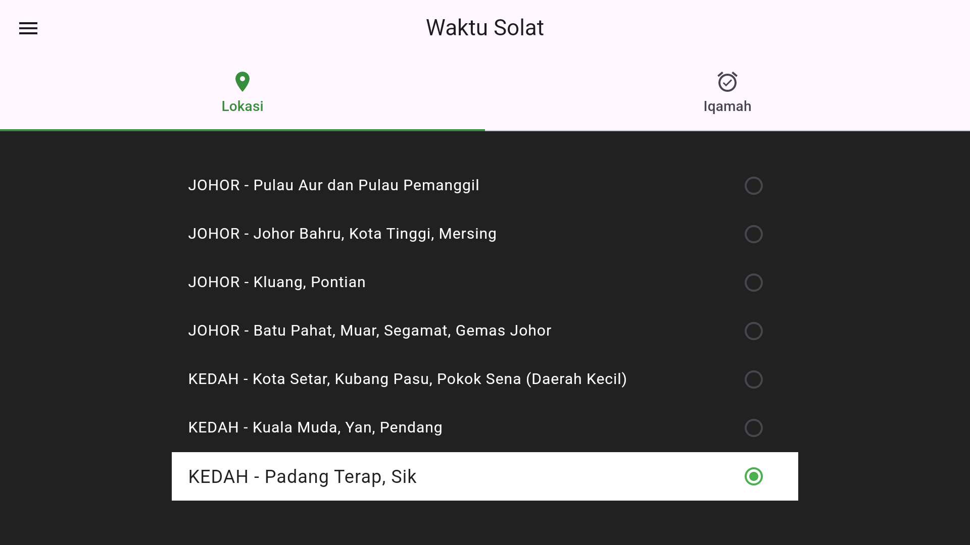Choose the JOHOR - Kluang, Pontian text
The image size is (970, 545).
pyautogui.click(x=277, y=282)
